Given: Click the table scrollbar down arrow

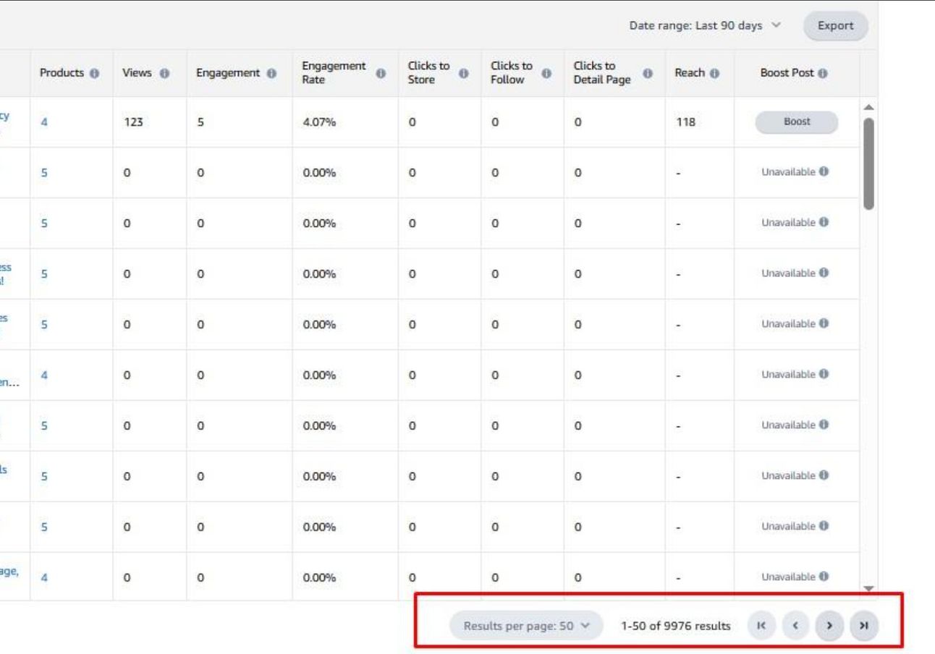Looking at the screenshot, I should click(x=868, y=588).
